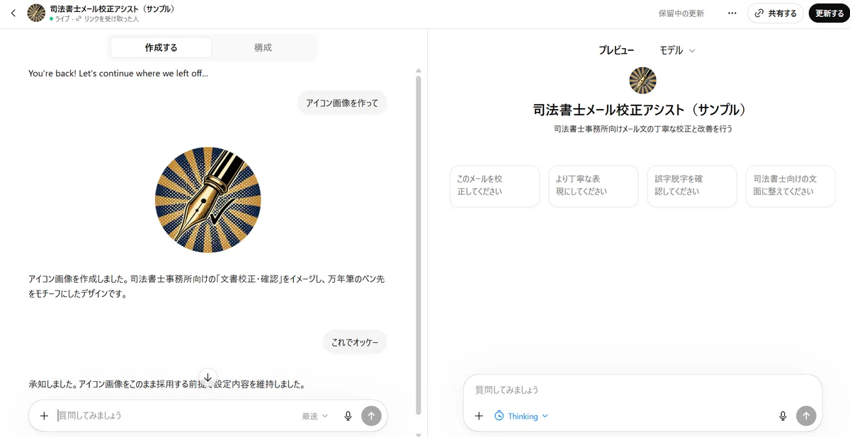
Task: Open the generated fountain pen icon image
Action: [208, 200]
